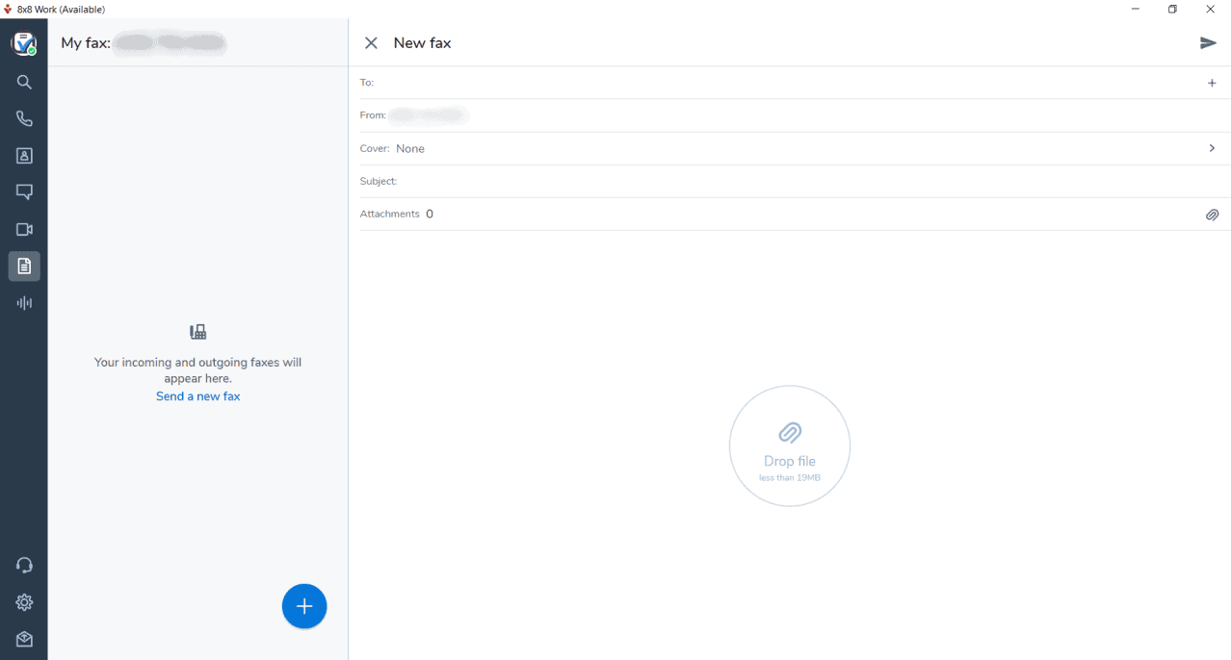
Task: Open the Voicemail waveform icon
Action: [x=24, y=303]
